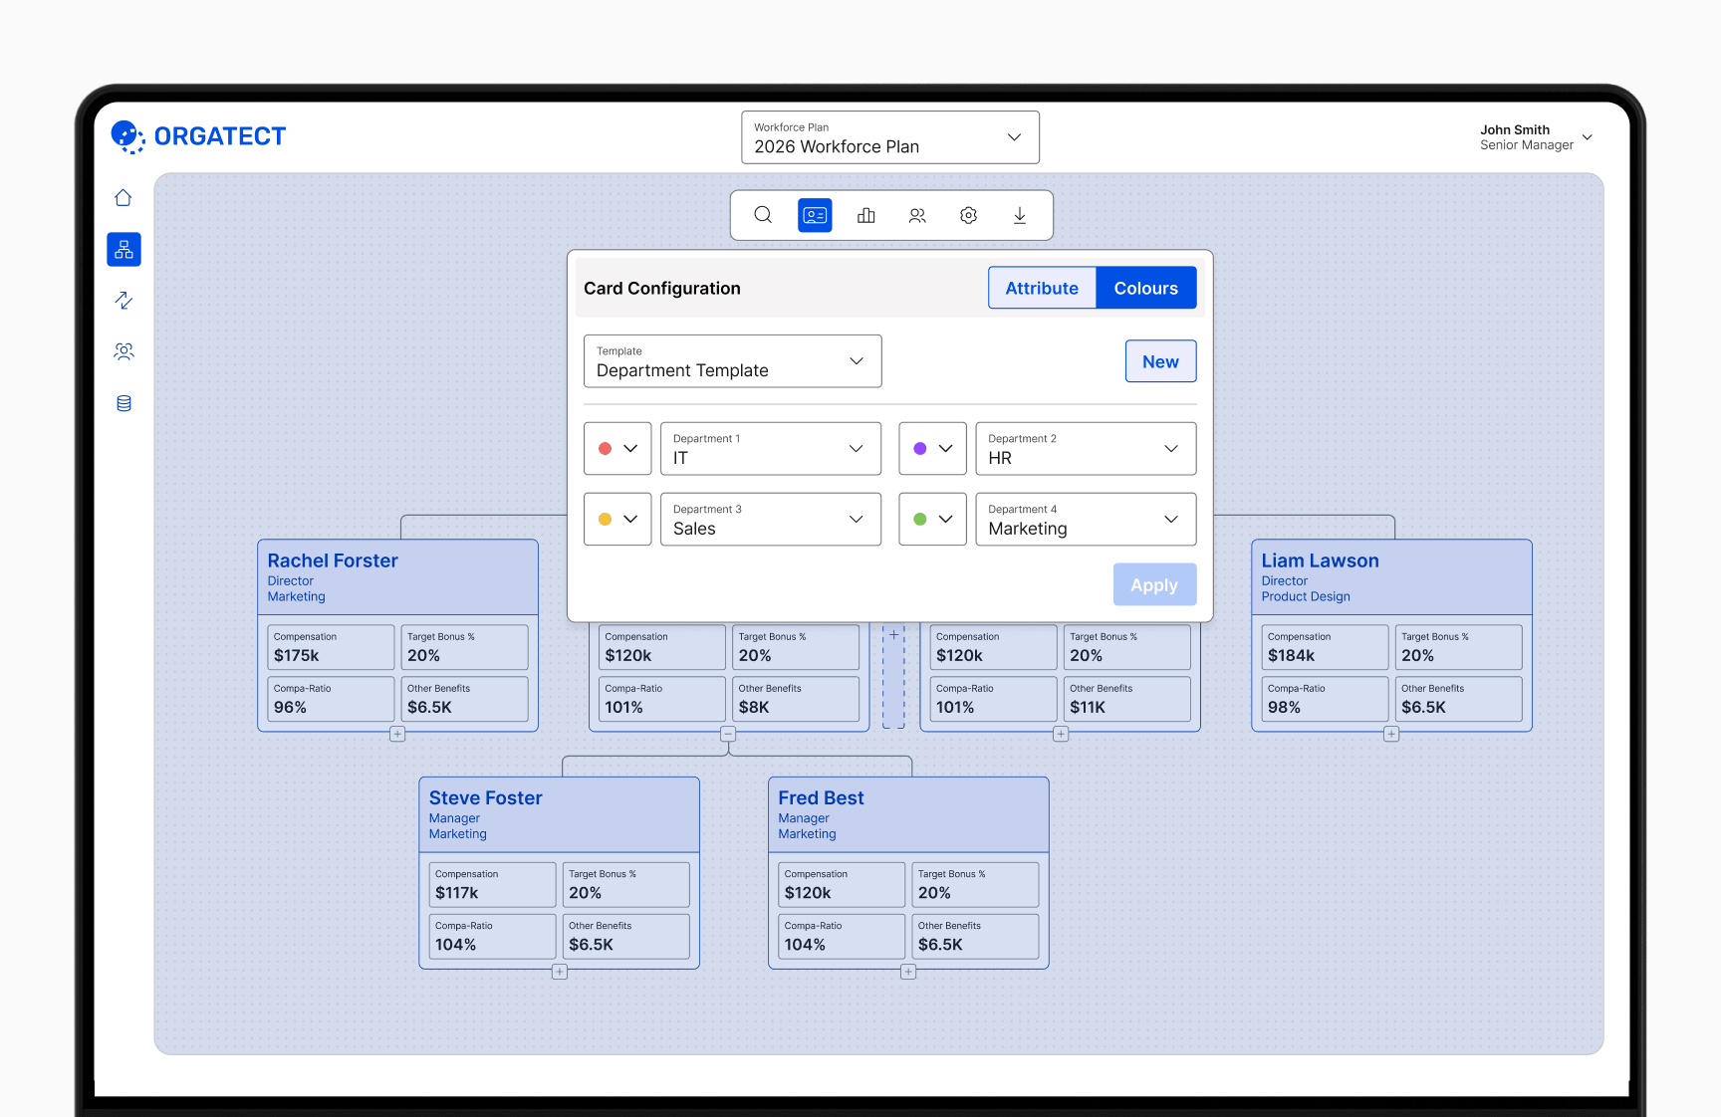Open the Workforce Plan dropdown
This screenshot has width=1721, height=1117.
click(890, 137)
